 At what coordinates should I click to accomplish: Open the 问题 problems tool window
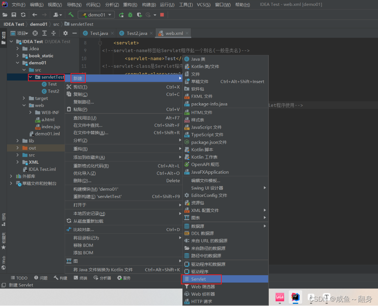coord(41,278)
